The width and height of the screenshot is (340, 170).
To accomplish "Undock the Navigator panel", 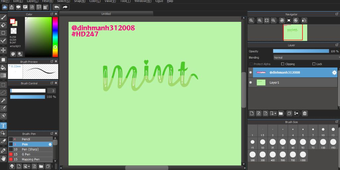I will 337,14.
